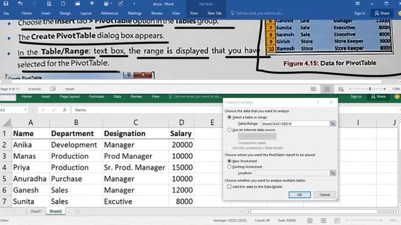Image resolution: width=401 pixels, height=225 pixels.
Task: Select the Existing Worksheet radio button
Action: pos(229,167)
